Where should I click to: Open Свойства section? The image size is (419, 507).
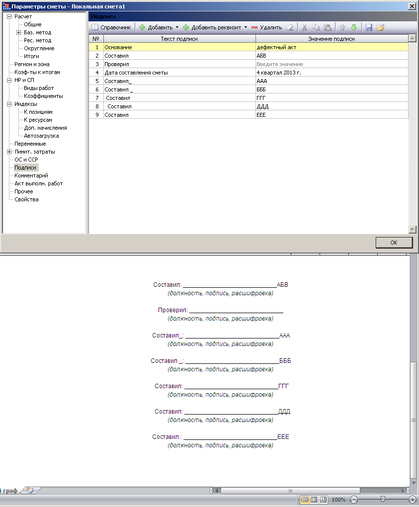[x=26, y=199]
